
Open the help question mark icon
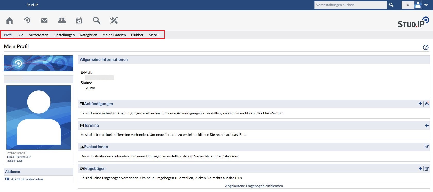426,47
